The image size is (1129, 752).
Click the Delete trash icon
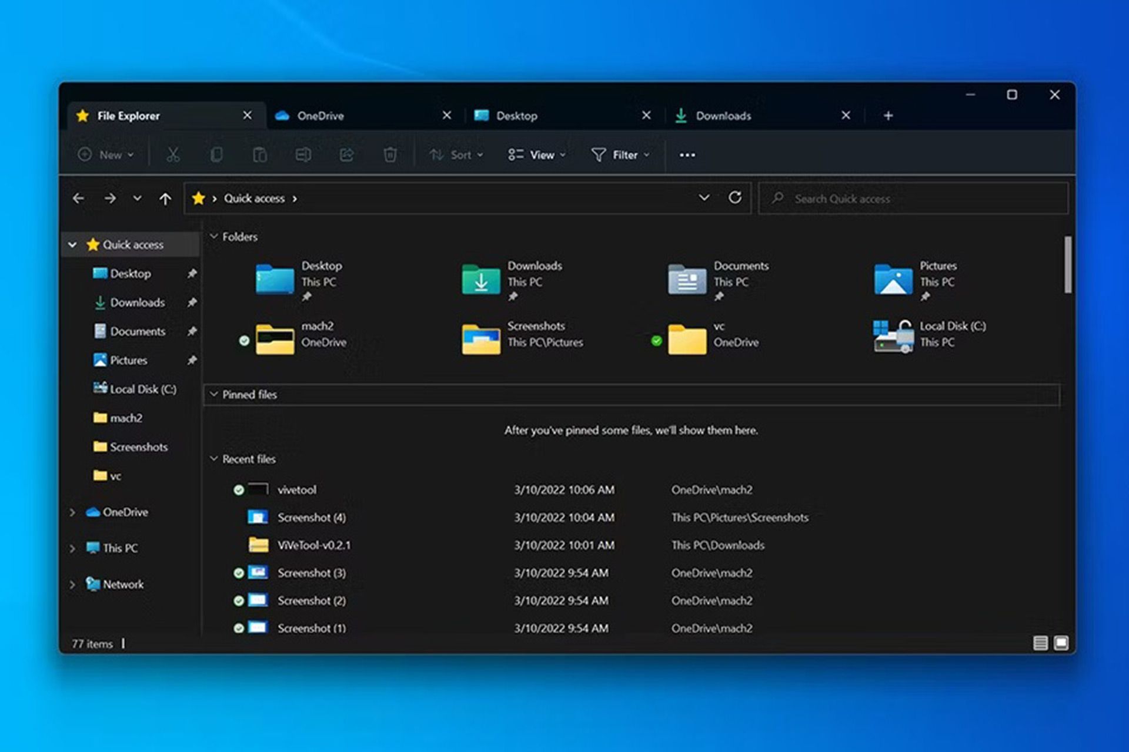(390, 155)
